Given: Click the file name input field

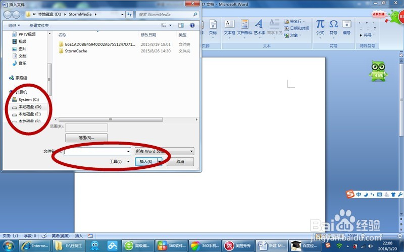Looking at the screenshot, I should [95, 152].
